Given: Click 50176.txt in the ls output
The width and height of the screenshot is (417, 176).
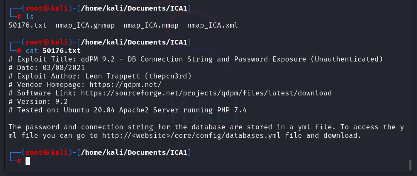Looking at the screenshot, I should point(28,25).
